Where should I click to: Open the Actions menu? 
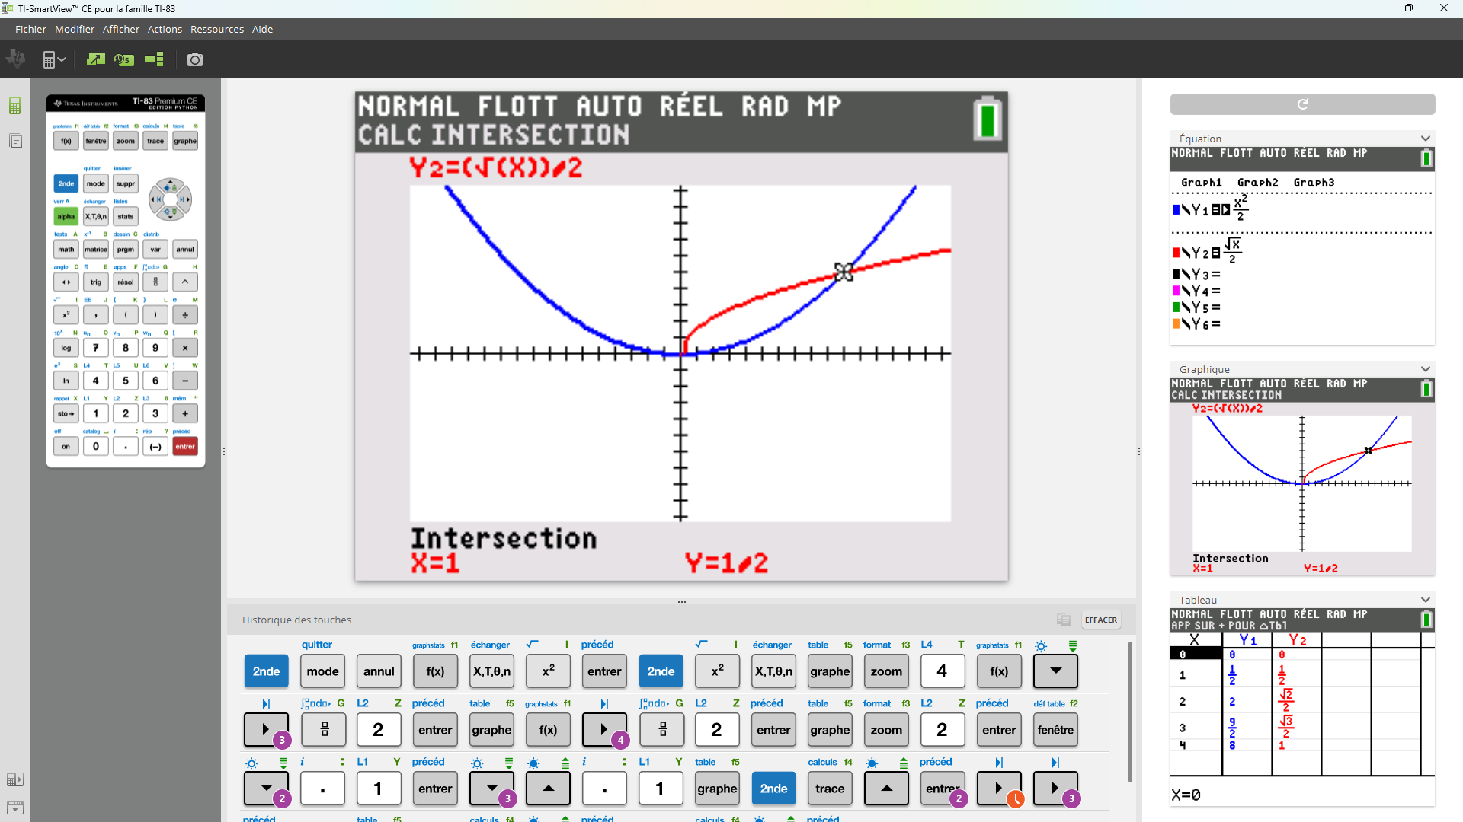[x=165, y=29]
